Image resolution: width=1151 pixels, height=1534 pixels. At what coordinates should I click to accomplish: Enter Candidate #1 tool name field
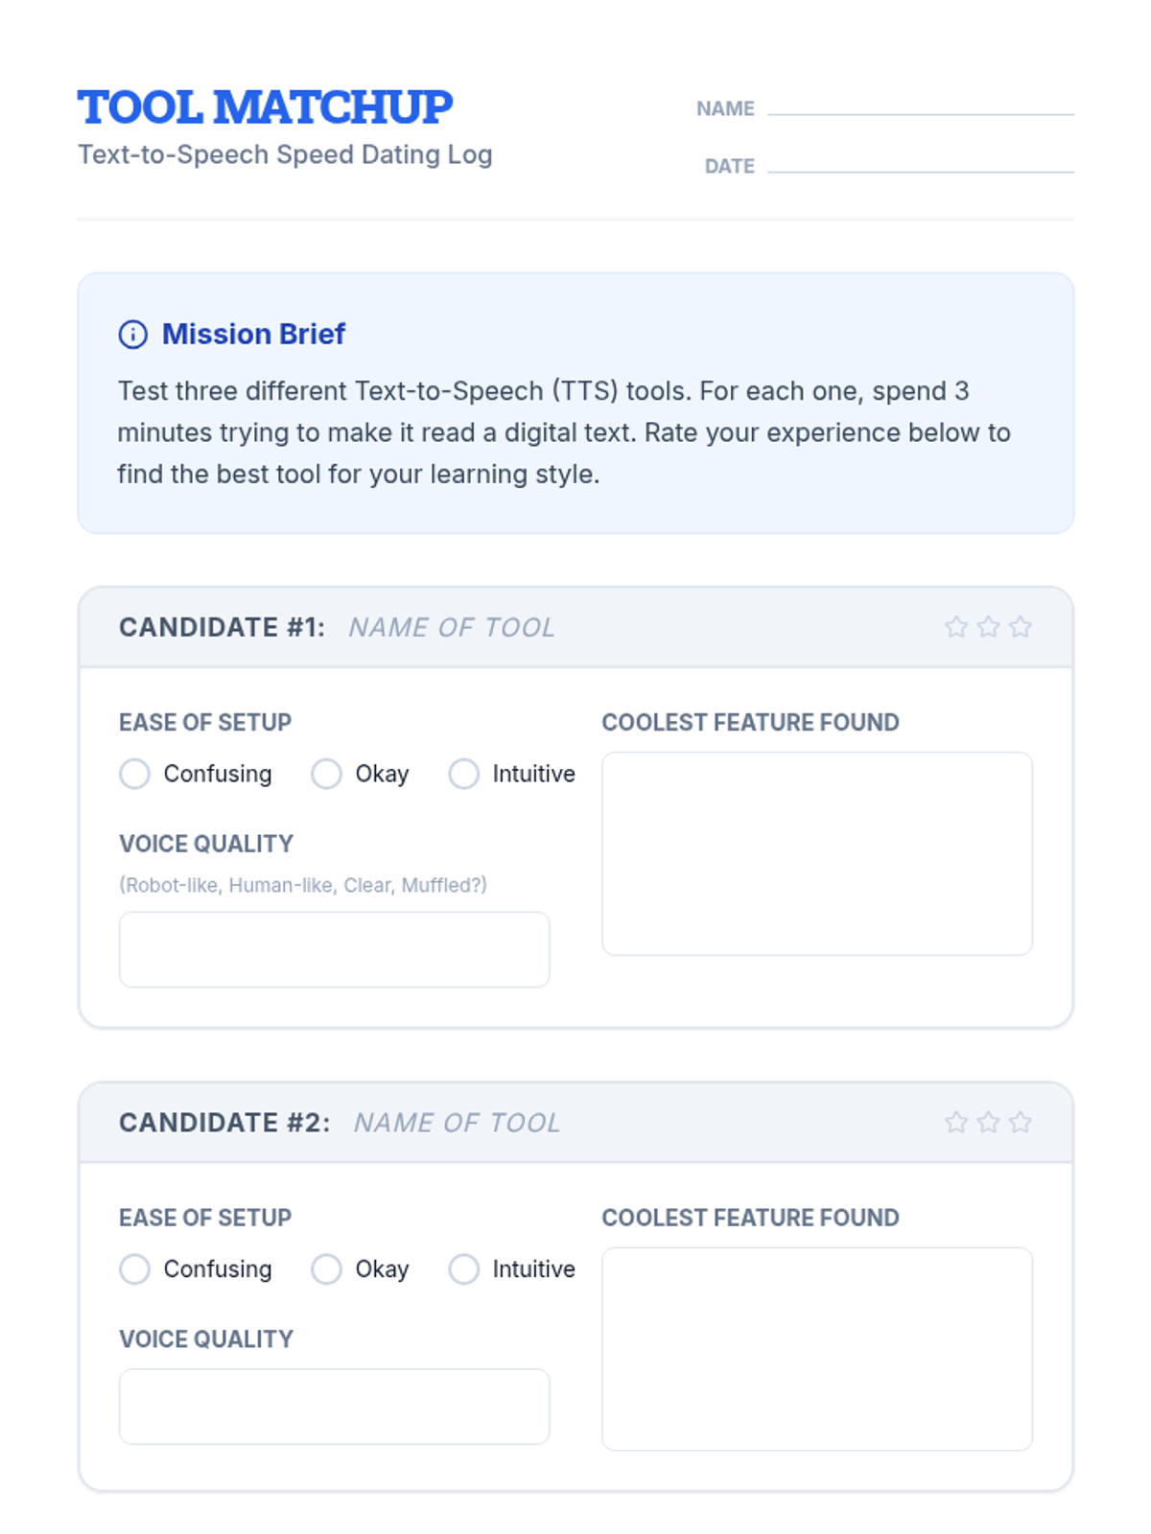coord(452,628)
